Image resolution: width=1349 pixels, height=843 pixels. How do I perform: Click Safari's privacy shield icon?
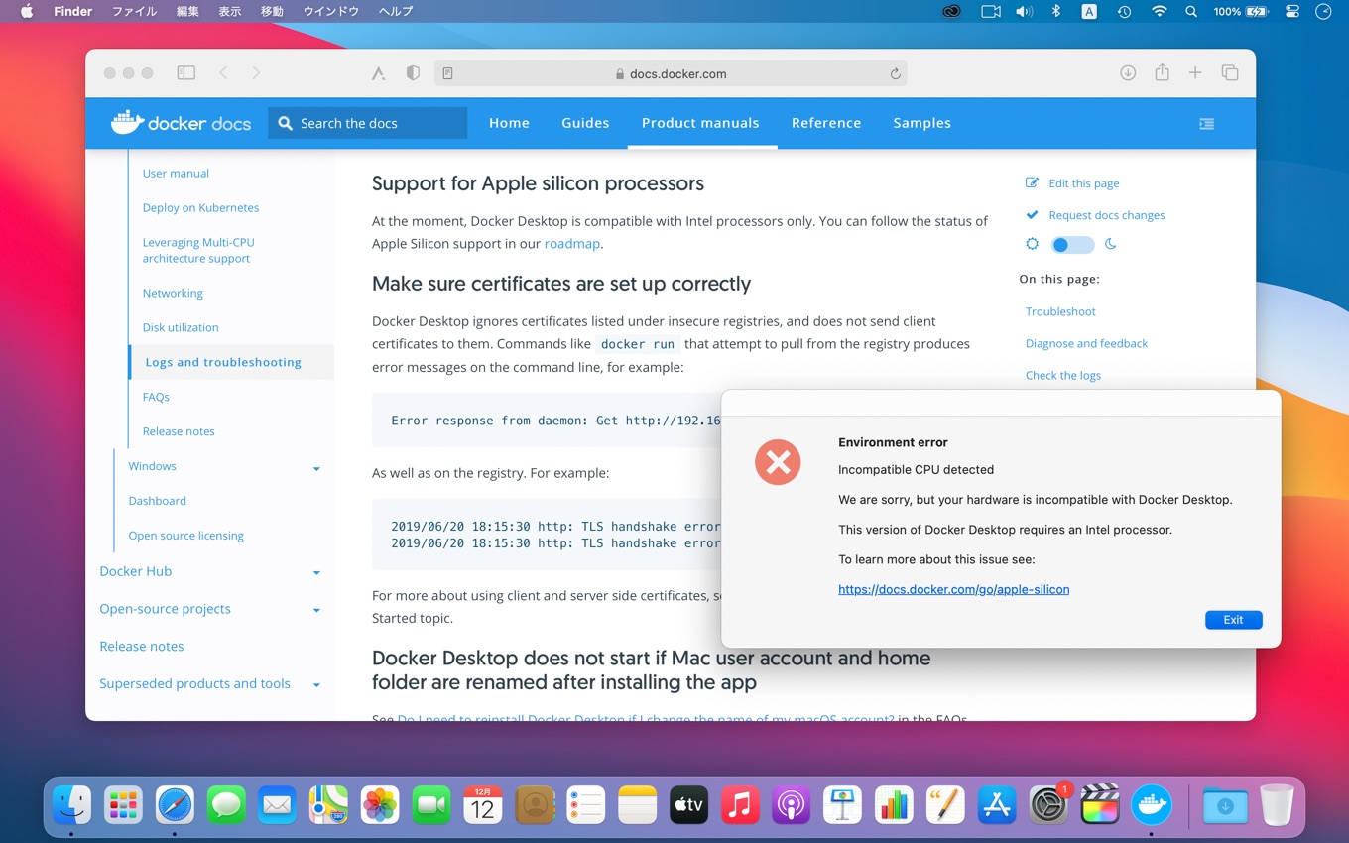(x=413, y=72)
